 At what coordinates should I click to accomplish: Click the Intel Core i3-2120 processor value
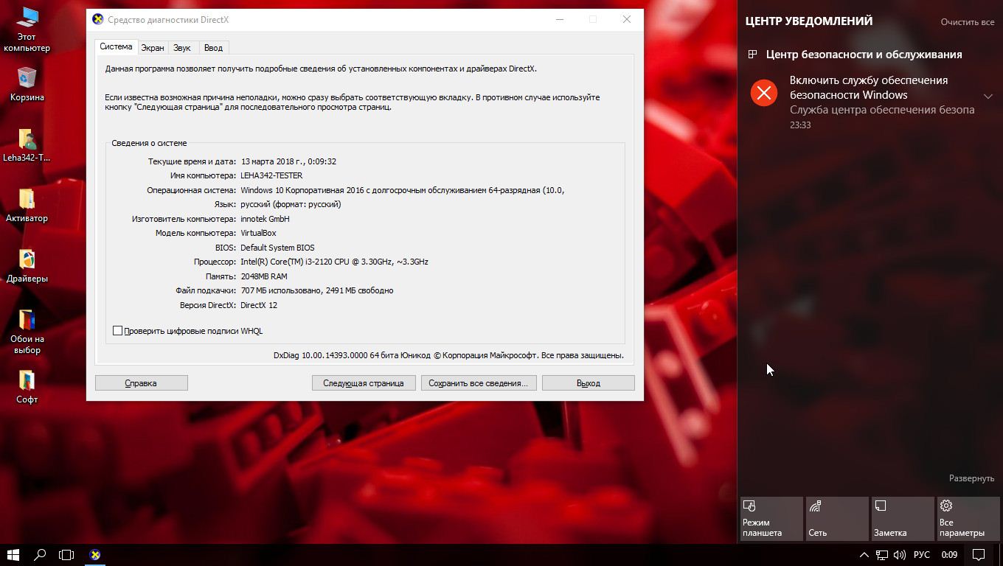point(334,262)
